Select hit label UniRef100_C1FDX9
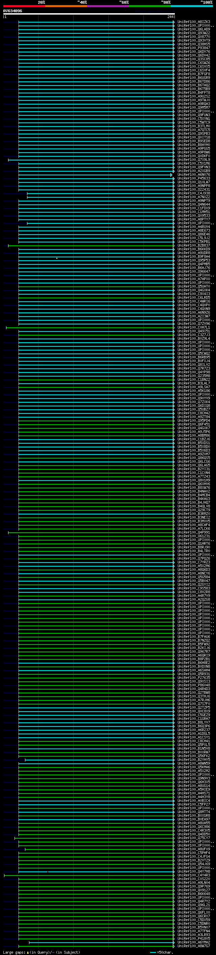Screen dimensions: 216x955 tap(194, 208)
